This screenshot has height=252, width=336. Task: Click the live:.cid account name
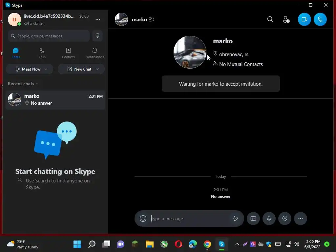pyautogui.click(x=49, y=16)
